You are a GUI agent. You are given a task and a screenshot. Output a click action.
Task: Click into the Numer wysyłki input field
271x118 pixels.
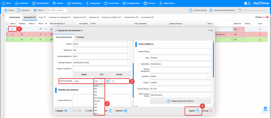click(x=102, y=69)
